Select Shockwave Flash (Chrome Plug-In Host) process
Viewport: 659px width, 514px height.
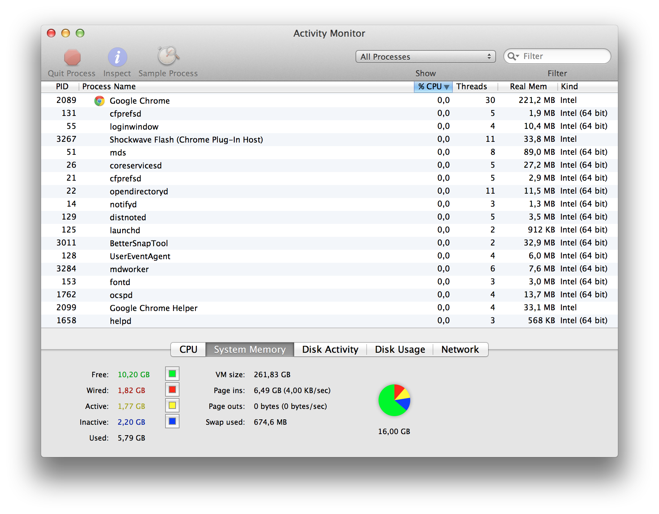pyautogui.click(x=329, y=140)
